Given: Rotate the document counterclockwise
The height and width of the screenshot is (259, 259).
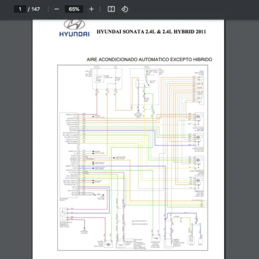Looking at the screenshot, I should (x=124, y=9).
